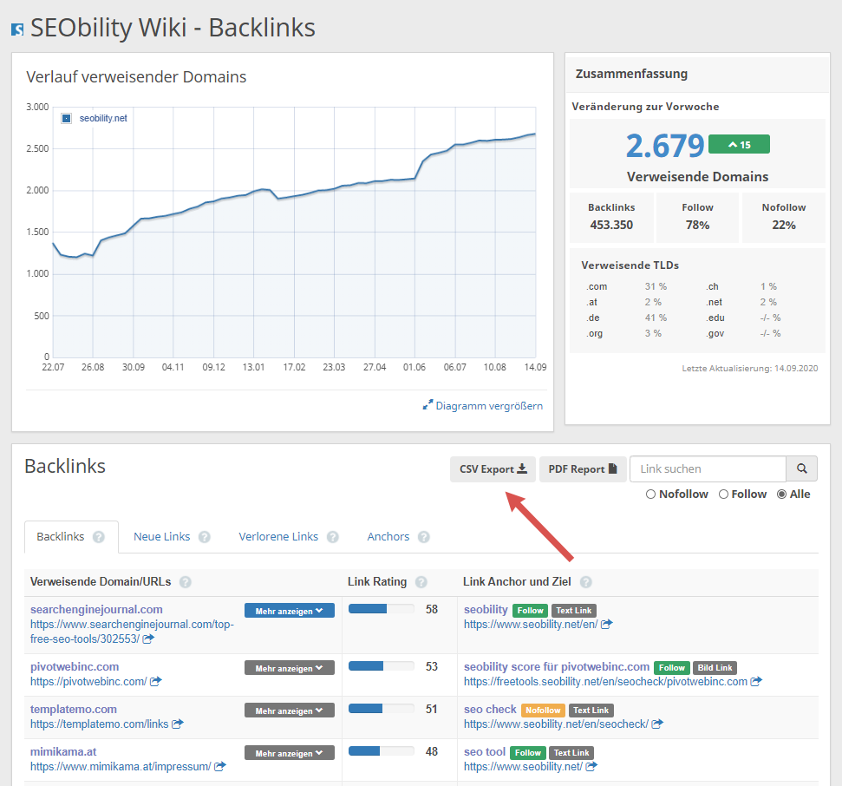This screenshot has height=786, width=842.
Task: Expand Mehr anzeigen for templatemo.com
Action: [x=290, y=711]
